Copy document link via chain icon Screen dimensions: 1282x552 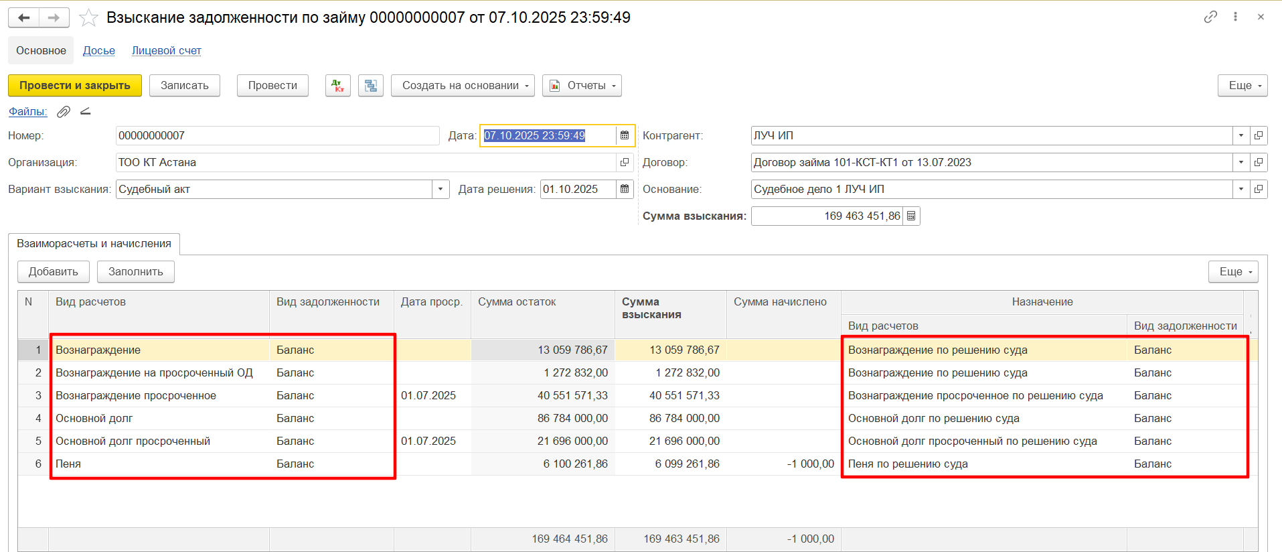point(1210,17)
